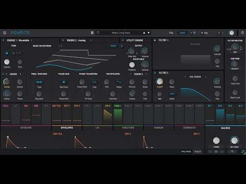Select the M 2 macro modulation slot

[x=220, y=114]
